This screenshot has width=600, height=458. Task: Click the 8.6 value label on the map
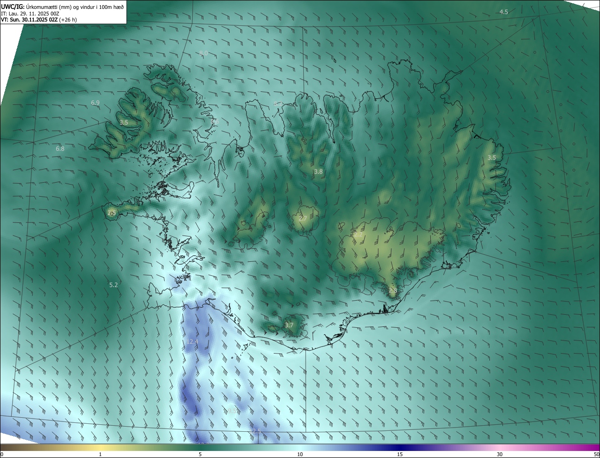(x=215, y=122)
